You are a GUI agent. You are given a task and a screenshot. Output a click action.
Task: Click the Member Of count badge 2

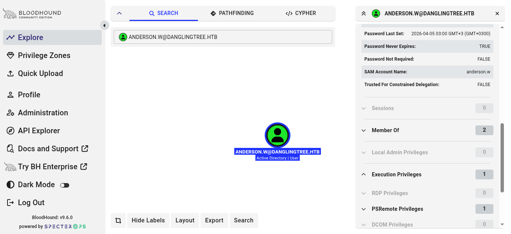pos(484,130)
